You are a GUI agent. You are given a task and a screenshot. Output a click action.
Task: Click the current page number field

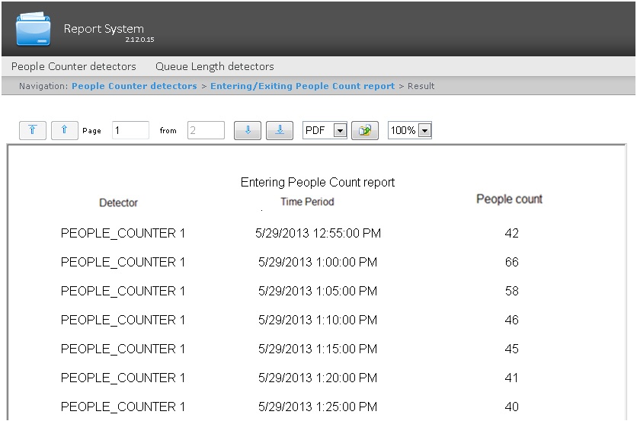130,130
